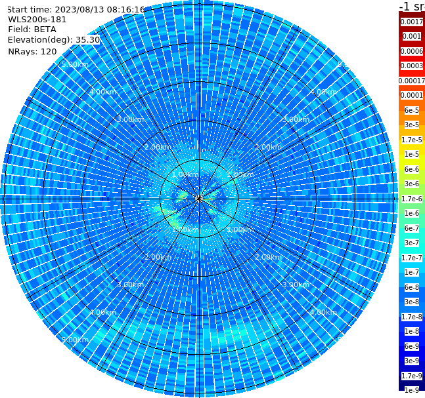The image size is (425, 398).
Task: Click the upper-left 4.00km range label
Action: coord(102,92)
